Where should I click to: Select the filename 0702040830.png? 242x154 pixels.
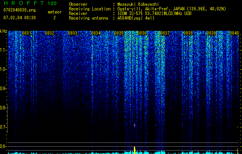point(20,10)
